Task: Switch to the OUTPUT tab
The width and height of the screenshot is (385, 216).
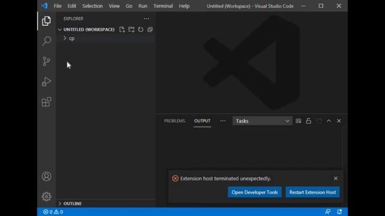Action: (202, 121)
